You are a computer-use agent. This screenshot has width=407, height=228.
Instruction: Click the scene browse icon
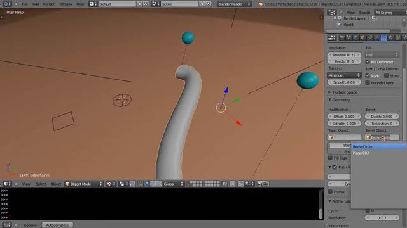[155, 4]
